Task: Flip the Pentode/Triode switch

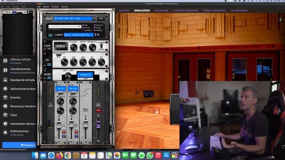Action: click(x=101, y=46)
